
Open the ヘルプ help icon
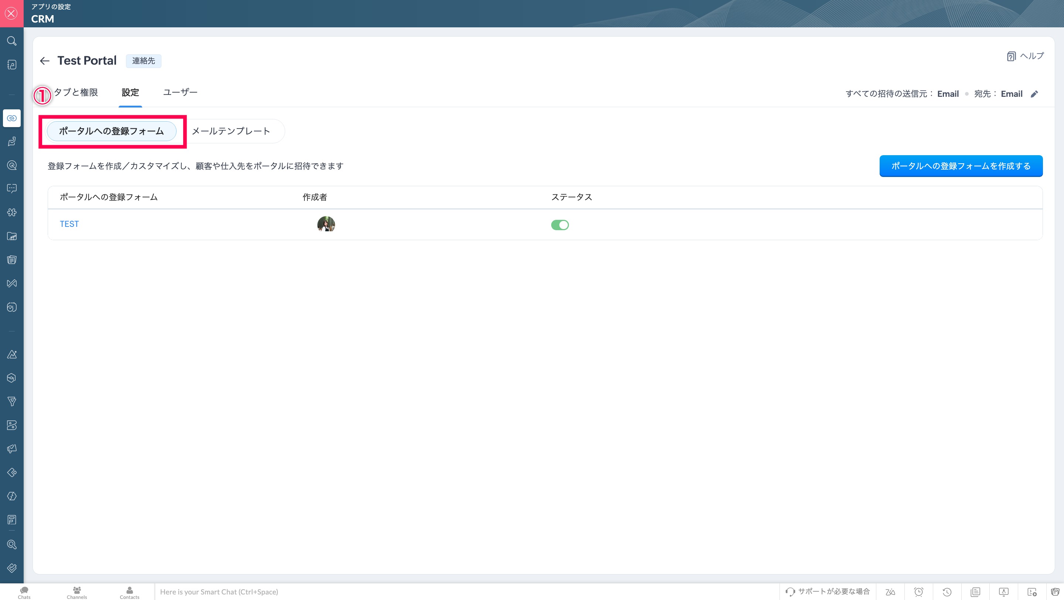pyautogui.click(x=1011, y=57)
